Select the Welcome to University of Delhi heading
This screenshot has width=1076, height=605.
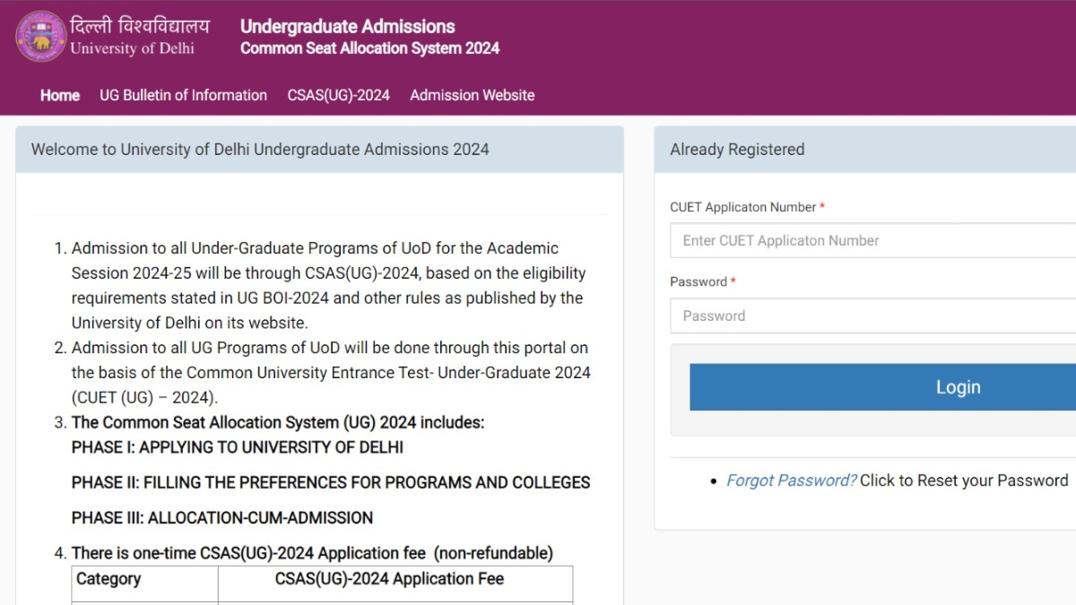[260, 150]
